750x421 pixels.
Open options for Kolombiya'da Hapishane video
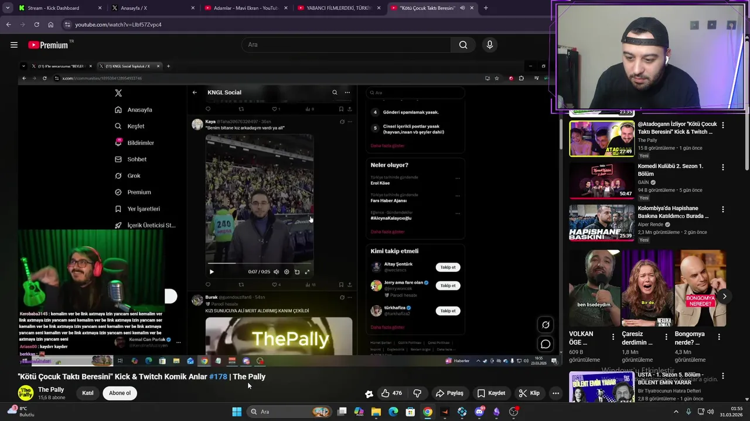722,209
